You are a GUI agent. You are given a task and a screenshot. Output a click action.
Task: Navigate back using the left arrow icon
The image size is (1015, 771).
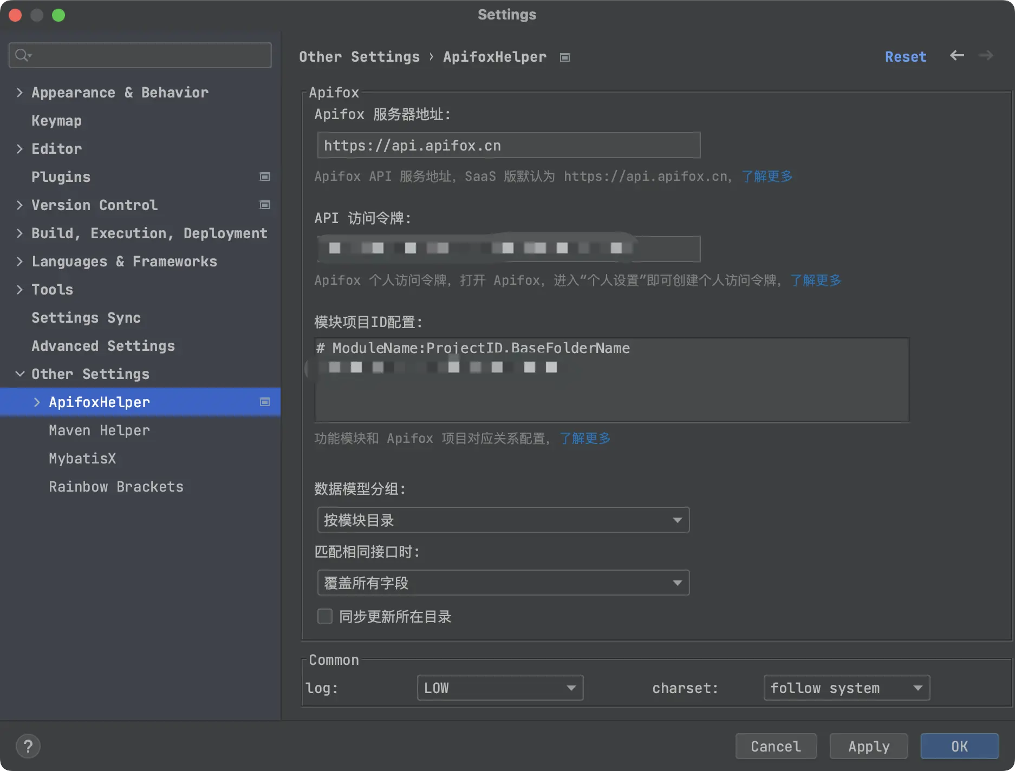957,56
